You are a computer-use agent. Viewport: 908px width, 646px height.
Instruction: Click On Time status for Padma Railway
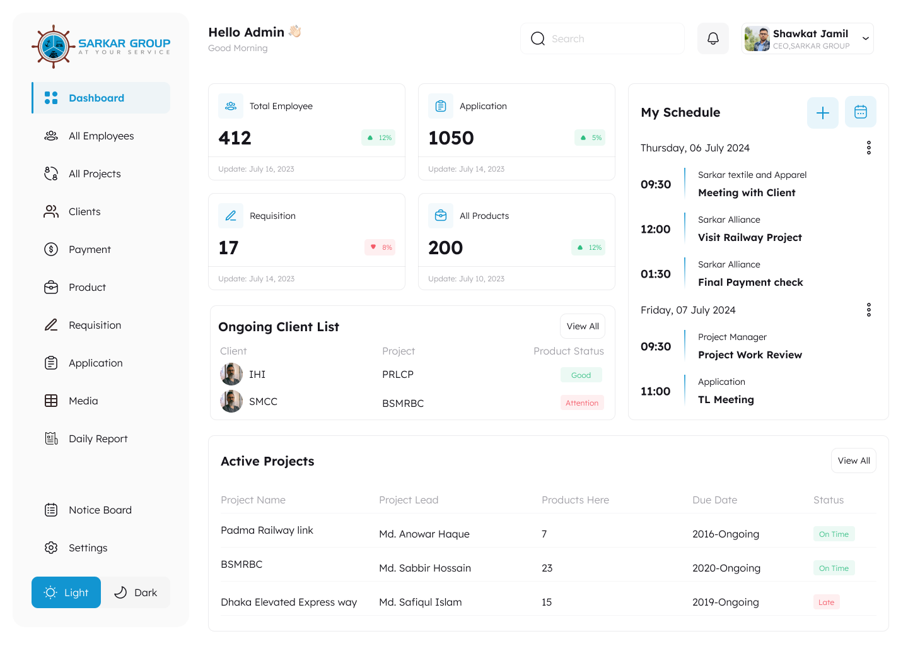click(x=834, y=534)
